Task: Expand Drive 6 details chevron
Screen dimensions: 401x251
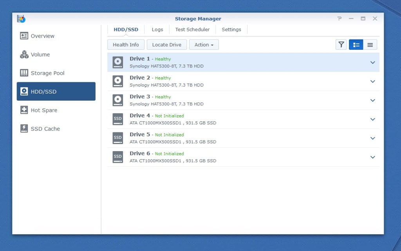Action: [x=372, y=157]
